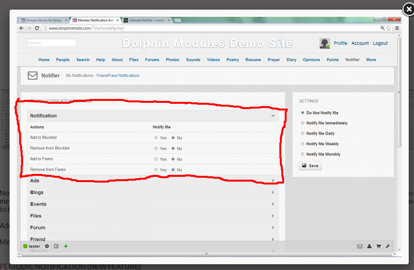Open the mail envelope icon in bottom bar
Image resolution: width=414 pixels, height=270 pixels.
pyautogui.click(x=360, y=246)
